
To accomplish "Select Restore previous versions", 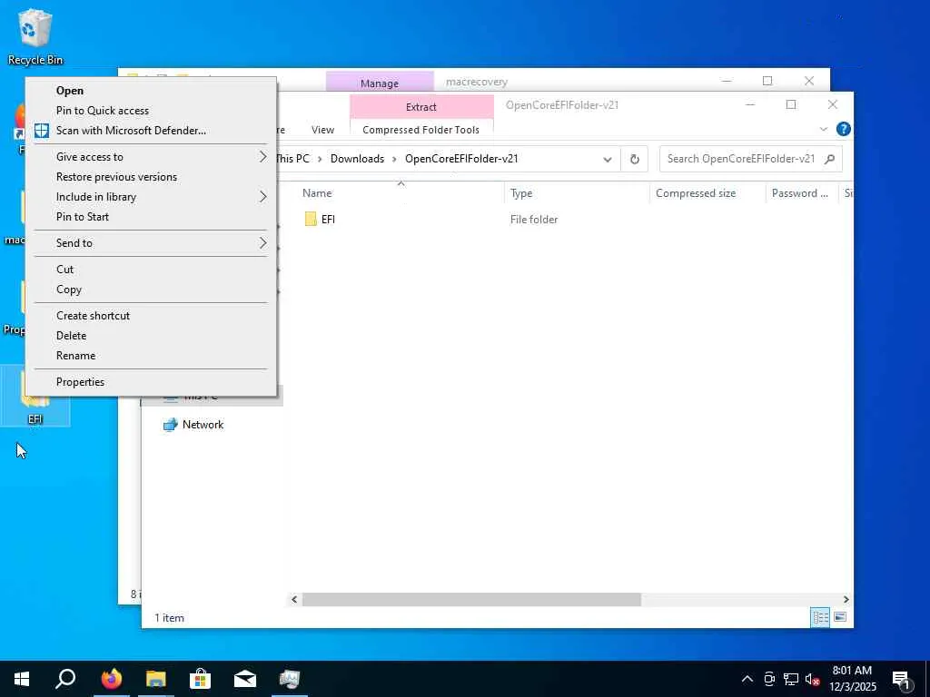I will (x=152, y=177).
